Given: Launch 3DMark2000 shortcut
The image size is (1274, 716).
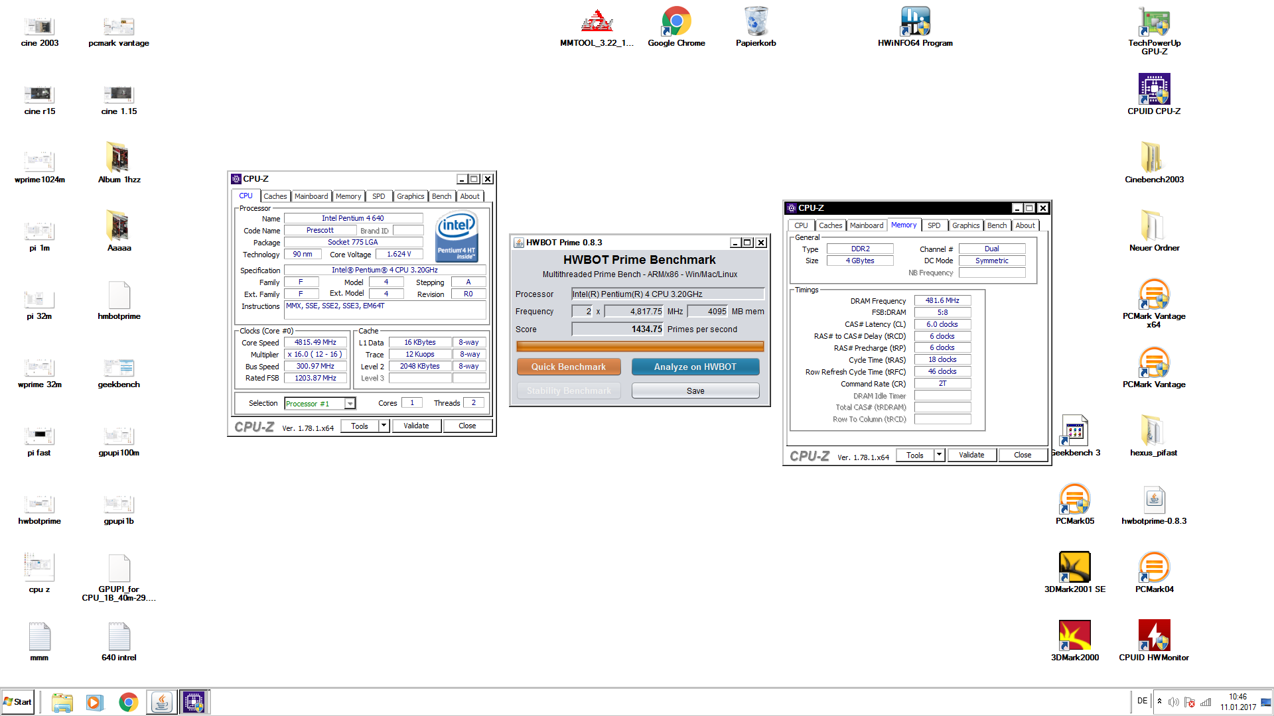Looking at the screenshot, I should pyautogui.click(x=1075, y=640).
